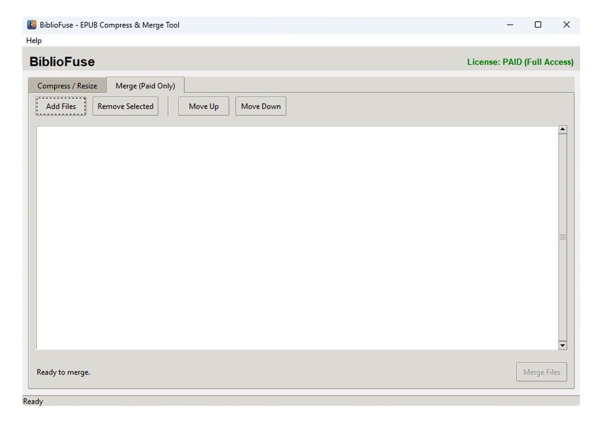Viewport: 610px width, 428px height.
Task: Click the green License: PAID status label
Action: (x=520, y=62)
